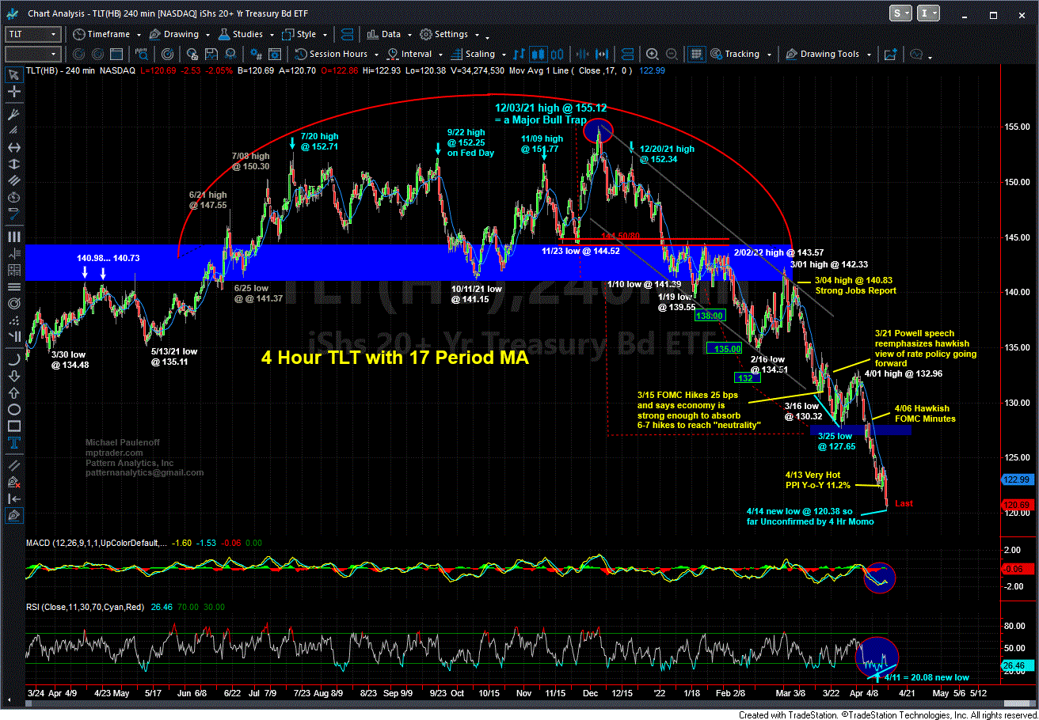Click the extend-left arrow tool icon
This screenshot has width=1039, height=720.
point(13,501)
